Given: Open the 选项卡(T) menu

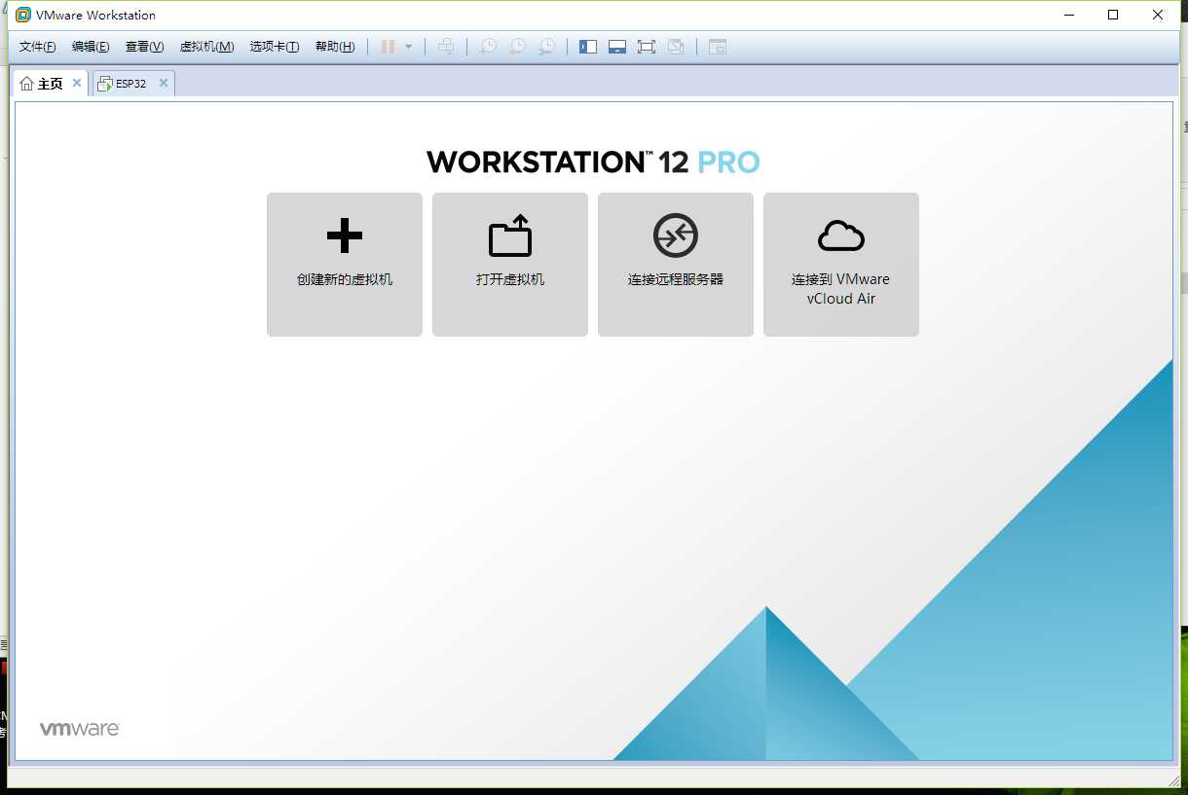Looking at the screenshot, I should coord(275,47).
